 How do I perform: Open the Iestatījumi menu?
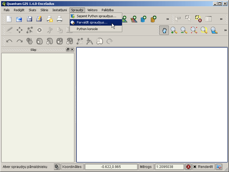point(60,10)
